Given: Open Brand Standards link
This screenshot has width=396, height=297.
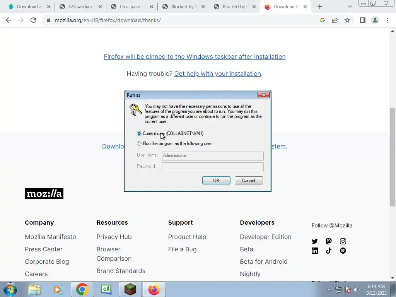Looking at the screenshot, I should coord(121,271).
